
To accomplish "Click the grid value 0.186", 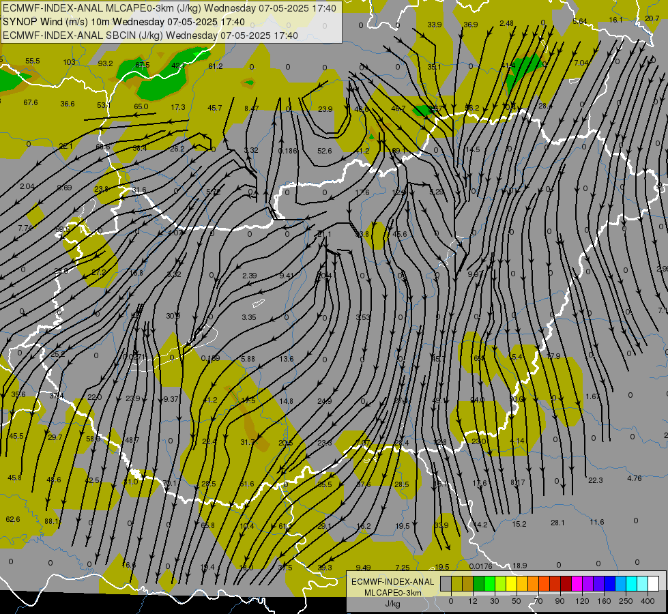I will [287, 151].
